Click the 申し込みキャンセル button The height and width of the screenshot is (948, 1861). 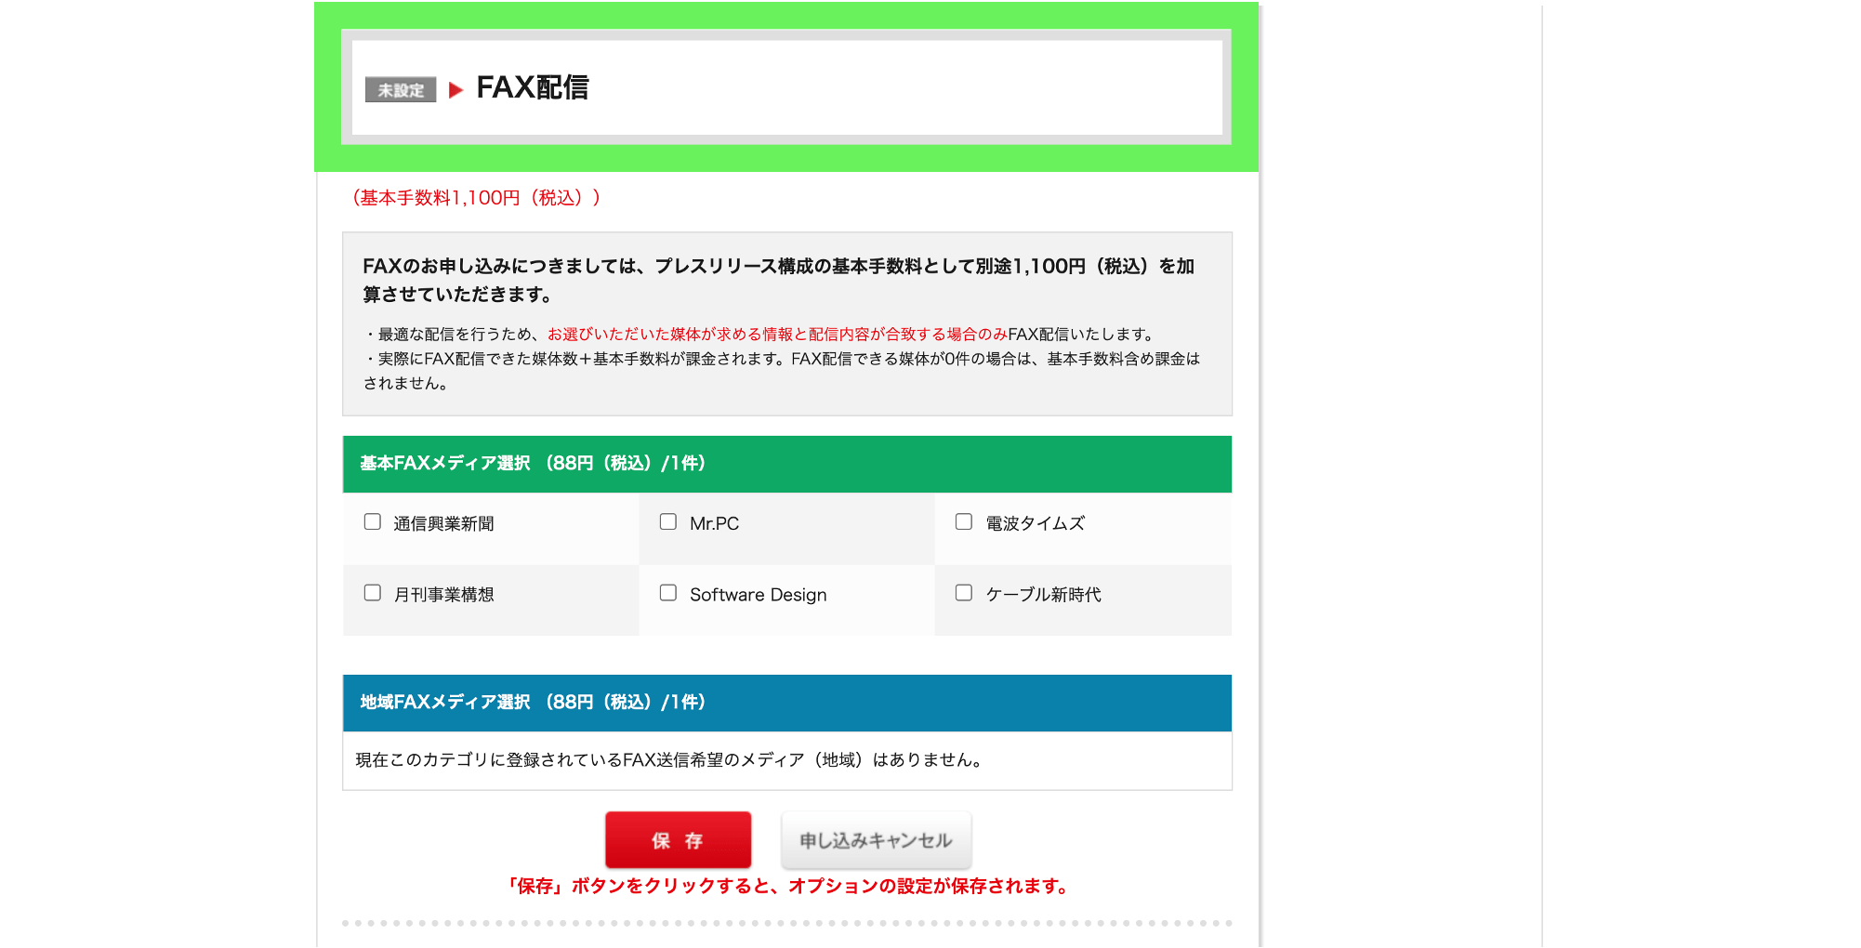tap(876, 840)
